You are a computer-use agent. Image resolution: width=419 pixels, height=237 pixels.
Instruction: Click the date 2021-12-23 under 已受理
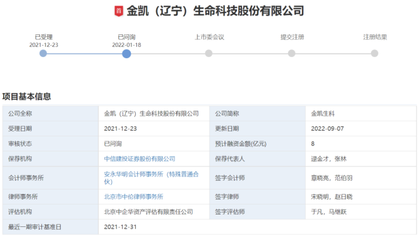tap(44, 45)
